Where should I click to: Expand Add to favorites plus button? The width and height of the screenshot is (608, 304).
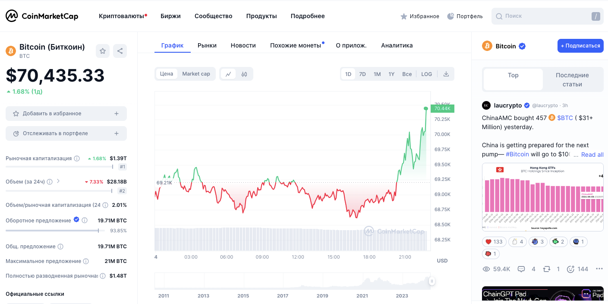pyautogui.click(x=116, y=114)
